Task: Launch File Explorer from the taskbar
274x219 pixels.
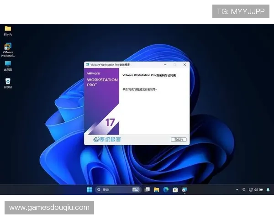Action: coord(156,189)
